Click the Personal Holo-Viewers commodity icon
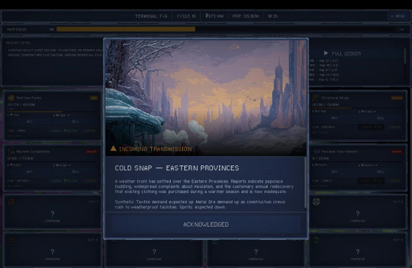This screenshot has width=412, height=268. [x=316, y=151]
